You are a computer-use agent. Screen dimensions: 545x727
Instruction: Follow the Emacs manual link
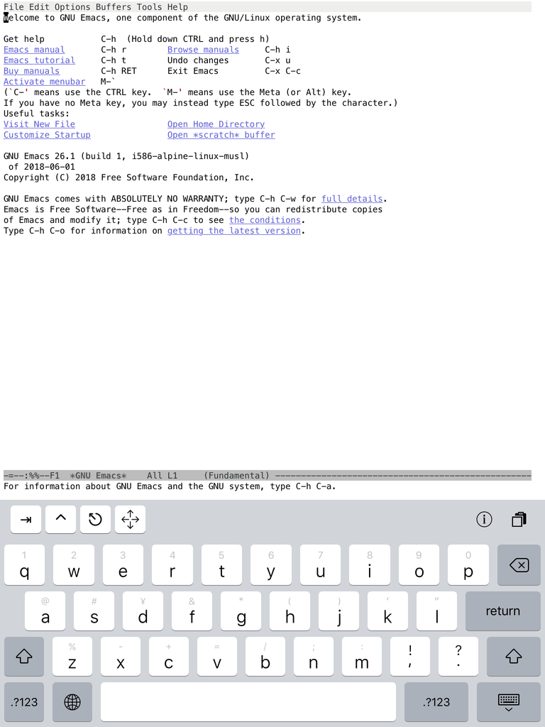[x=34, y=50]
